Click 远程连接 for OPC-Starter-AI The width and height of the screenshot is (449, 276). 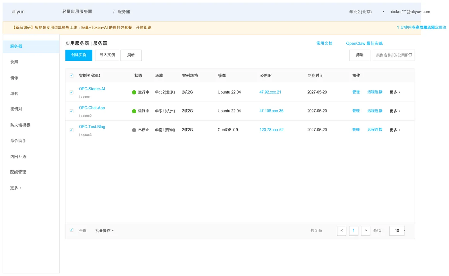coord(375,92)
